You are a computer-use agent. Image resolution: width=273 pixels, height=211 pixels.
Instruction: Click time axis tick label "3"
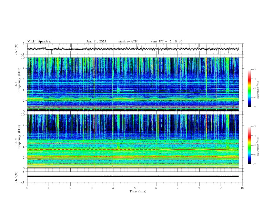pos(92,188)
